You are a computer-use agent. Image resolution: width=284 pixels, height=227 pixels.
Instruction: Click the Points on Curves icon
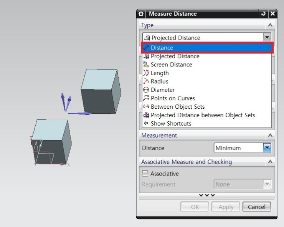pos(146,98)
